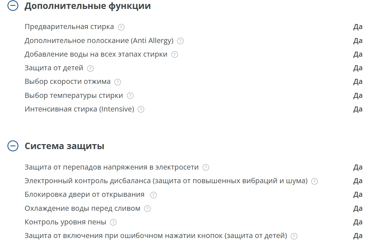Click question icon next to Защита от детей
This screenshot has width=369, height=252.
(90, 68)
